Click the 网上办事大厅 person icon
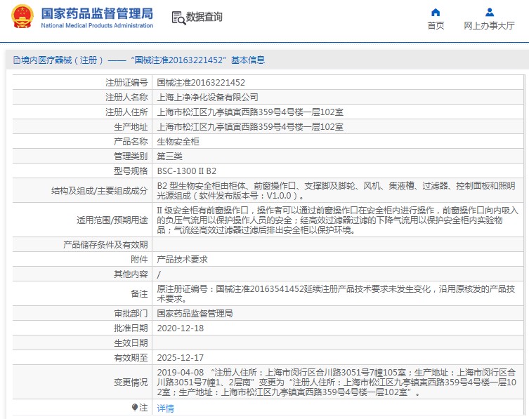Viewport: 529px width, 419px height. click(489, 12)
